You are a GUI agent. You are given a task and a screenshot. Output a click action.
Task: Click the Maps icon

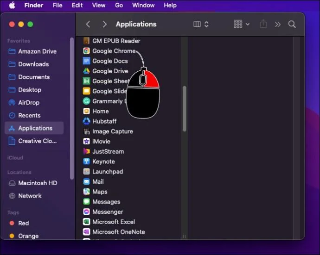point(86,192)
